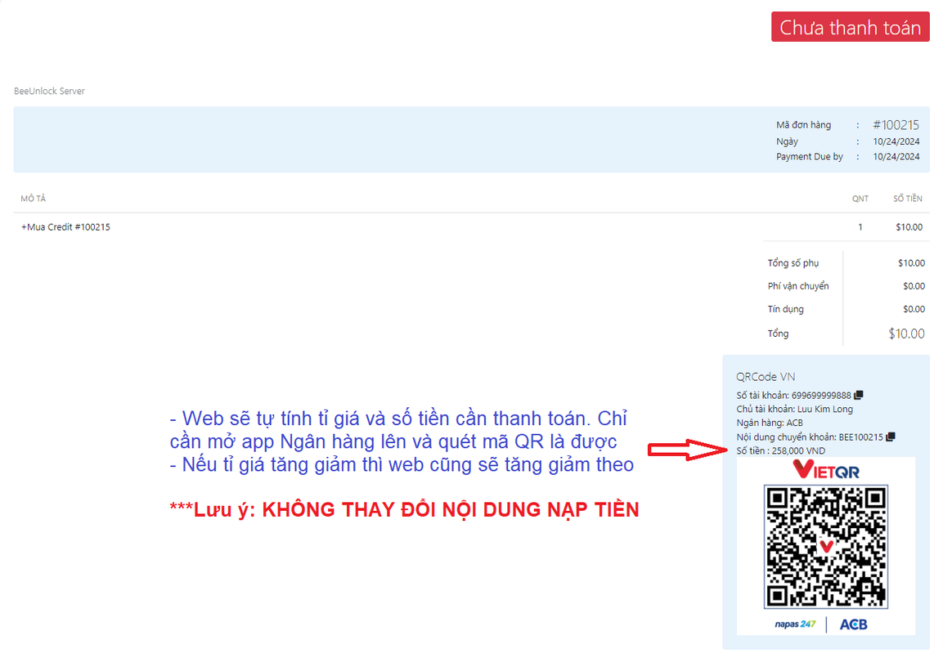Click the 'Tổng' total amount $10.00
The height and width of the screenshot is (654, 934).
click(x=906, y=334)
